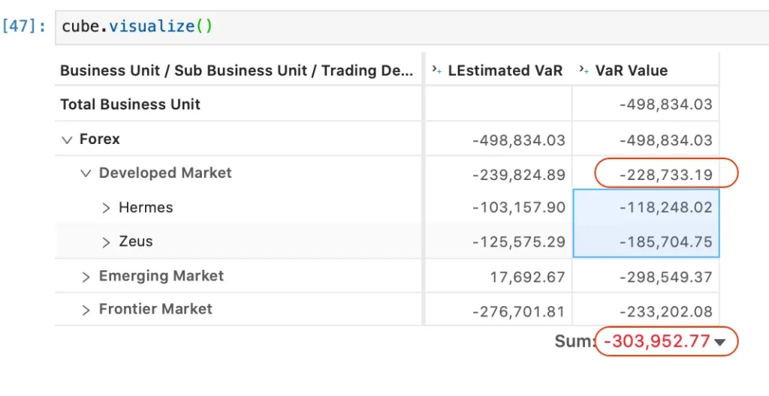
Task: Select the Hermes VaR Value cell -118,248.02
Action: [646, 207]
